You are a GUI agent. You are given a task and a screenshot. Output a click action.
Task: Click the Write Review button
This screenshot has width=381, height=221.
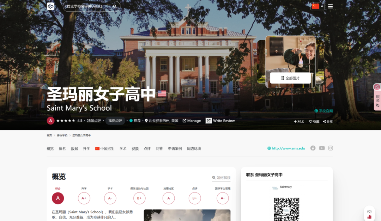pos(220,121)
